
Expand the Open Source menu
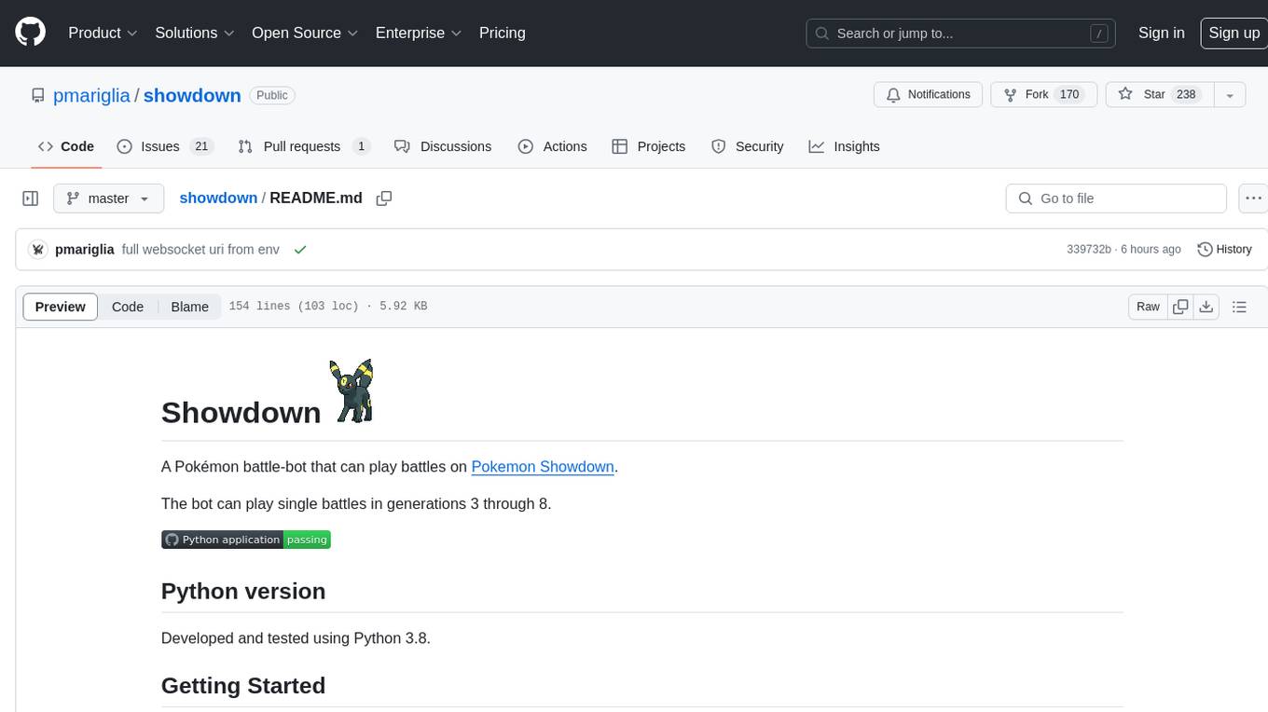coord(305,33)
